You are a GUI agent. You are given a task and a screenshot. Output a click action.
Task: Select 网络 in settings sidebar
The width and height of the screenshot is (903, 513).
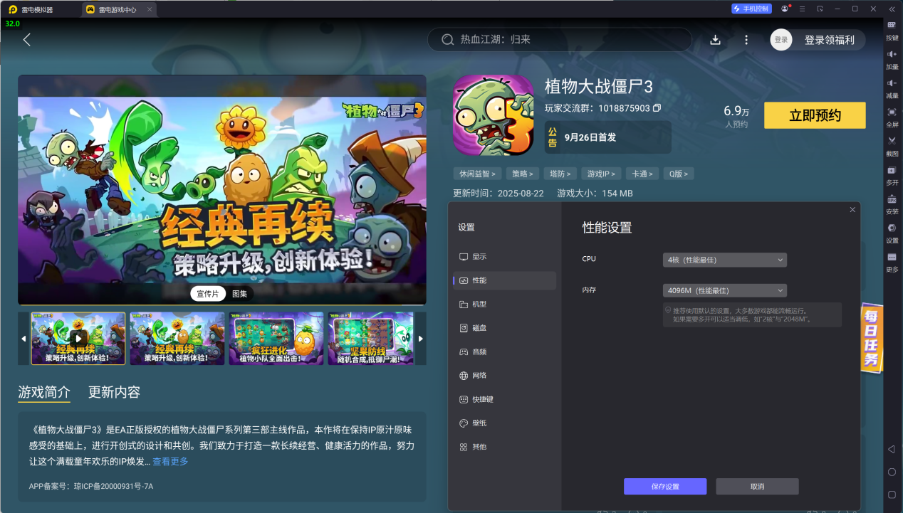504,375
